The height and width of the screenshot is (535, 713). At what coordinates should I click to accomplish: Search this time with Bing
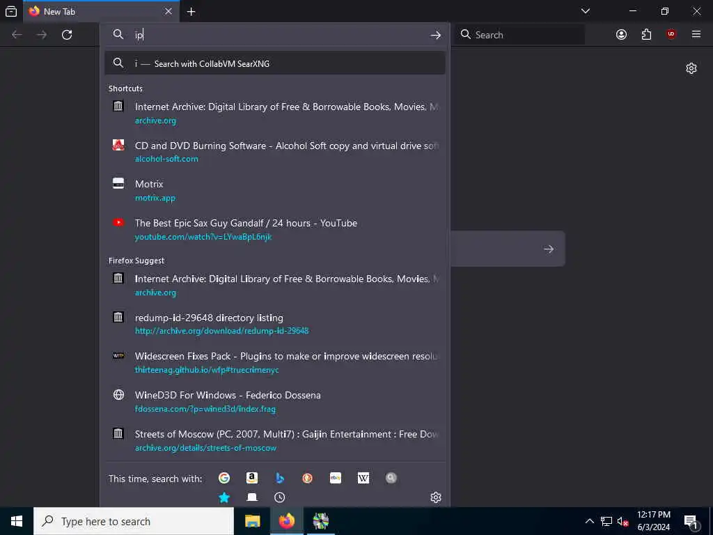point(280,478)
